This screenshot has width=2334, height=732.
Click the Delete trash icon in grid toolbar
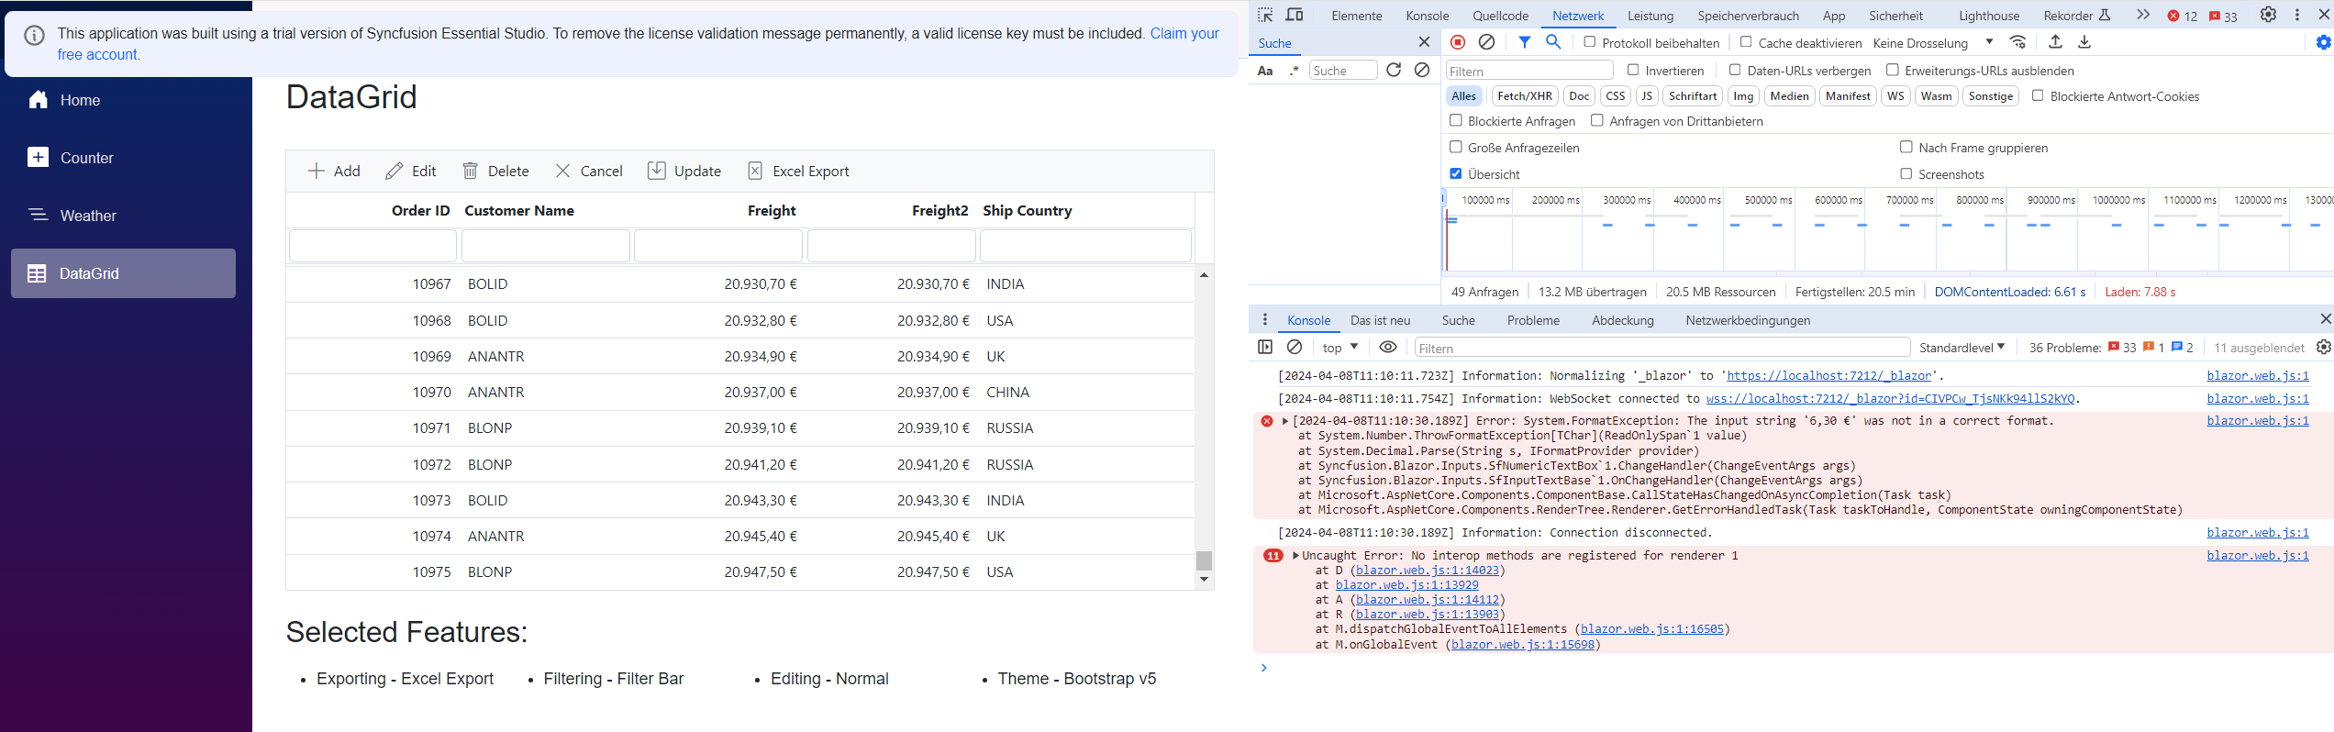click(x=470, y=171)
